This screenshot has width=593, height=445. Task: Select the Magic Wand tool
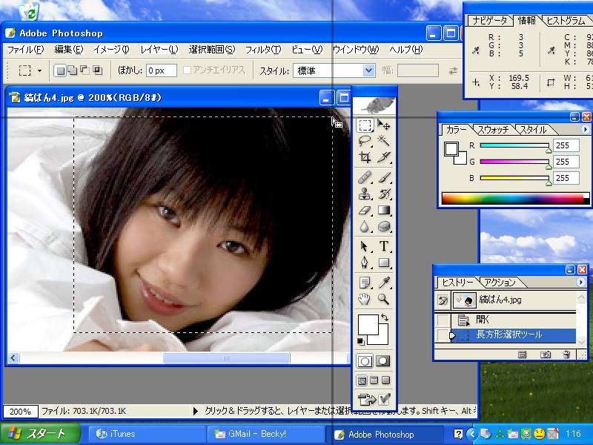384,141
